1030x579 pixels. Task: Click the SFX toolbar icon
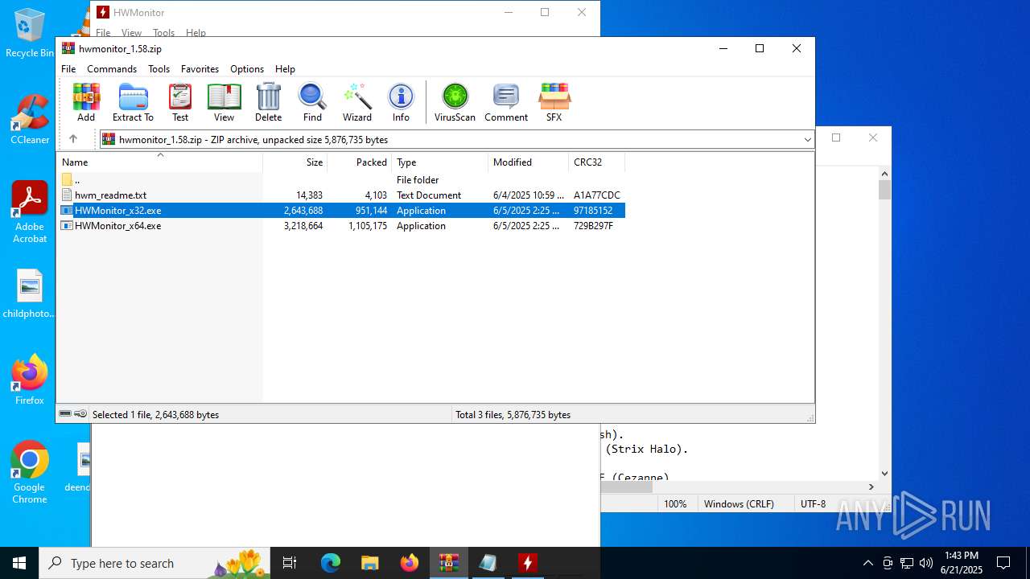click(x=554, y=102)
